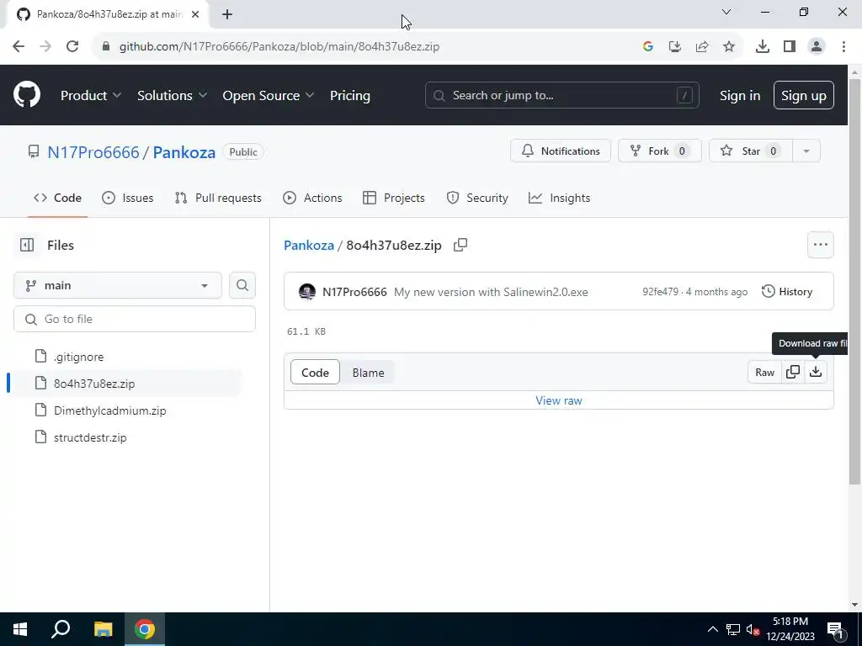
Task: Copy the file path next to 8o4h37u8ez.zip
Action: pyautogui.click(x=460, y=245)
